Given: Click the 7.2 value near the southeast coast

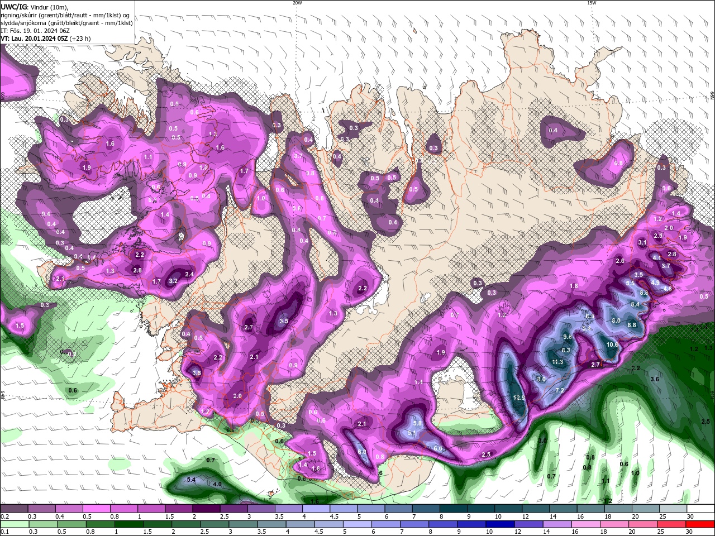Looking at the screenshot, I should click(560, 390).
